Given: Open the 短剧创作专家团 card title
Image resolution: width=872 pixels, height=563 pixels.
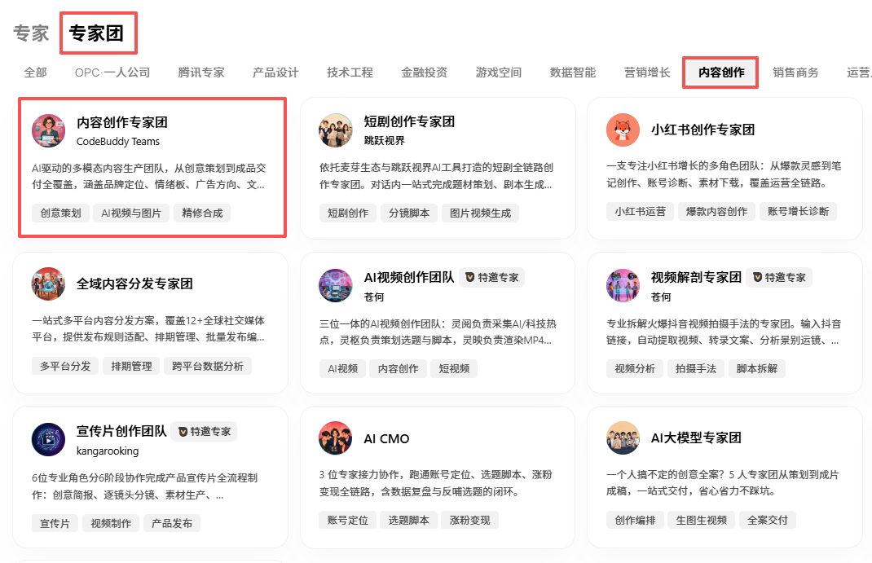Looking at the screenshot, I should coord(409,121).
